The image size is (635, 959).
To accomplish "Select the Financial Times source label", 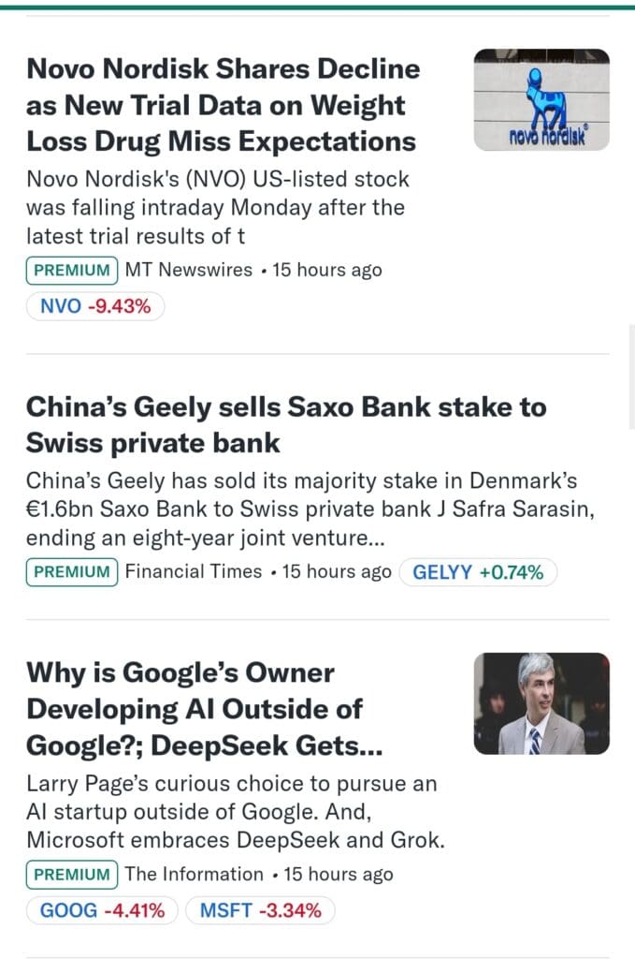I will (194, 571).
